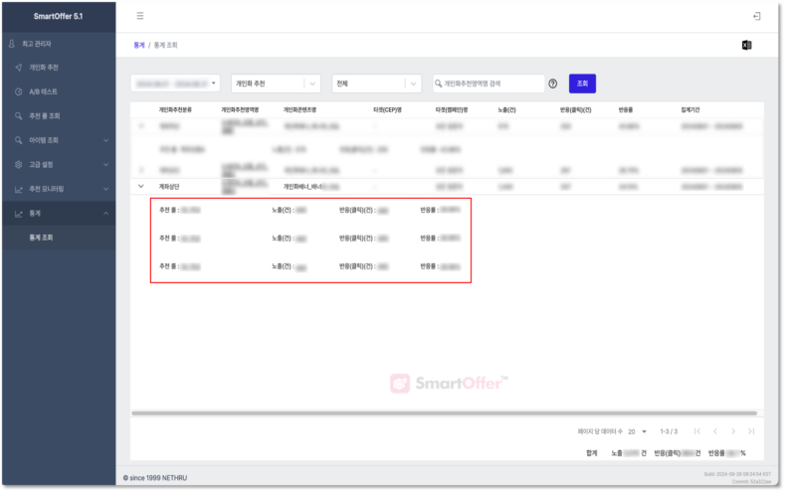Click the 통계 breadcrumb link
Image resolution: width=785 pixels, height=492 pixels.
(138, 46)
